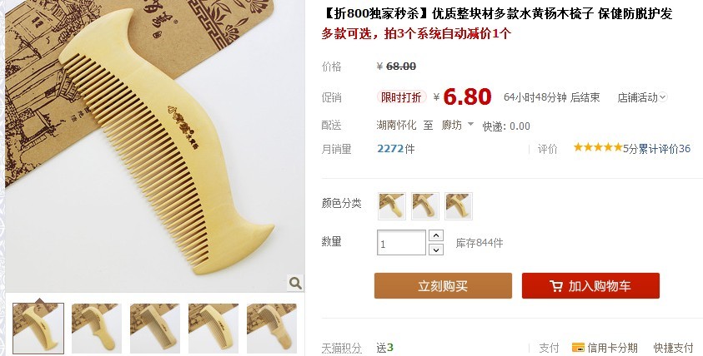Select the fourth comb thumbnail
Screen dimensions: 703x356
click(x=213, y=329)
